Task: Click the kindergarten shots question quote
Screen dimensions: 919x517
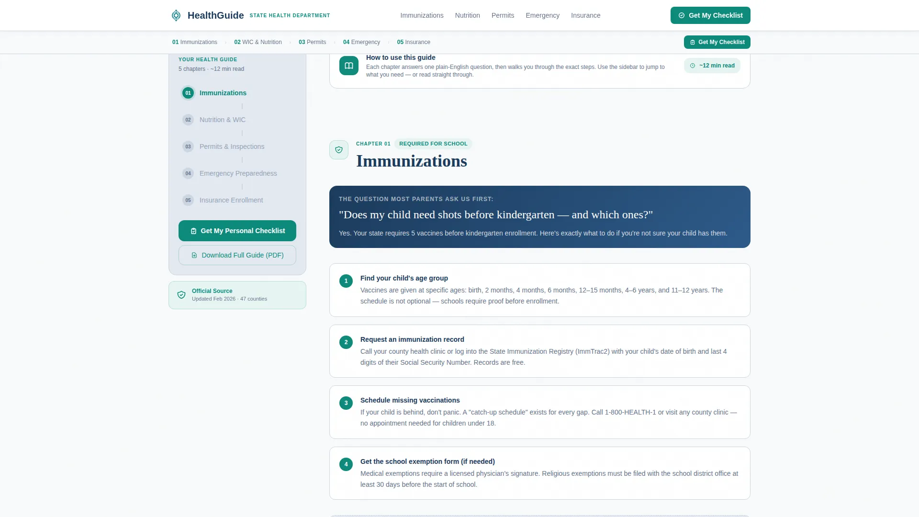Action: tap(496, 214)
